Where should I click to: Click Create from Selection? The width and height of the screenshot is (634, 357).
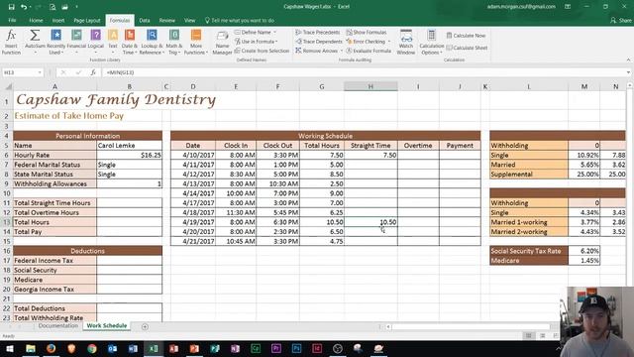(262, 51)
